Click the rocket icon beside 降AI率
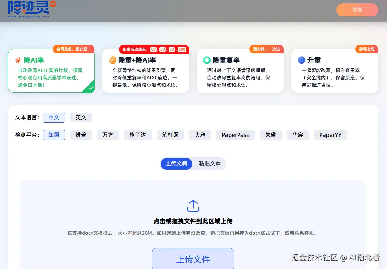This screenshot has width=387, height=269. pyautogui.click(x=18, y=60)
